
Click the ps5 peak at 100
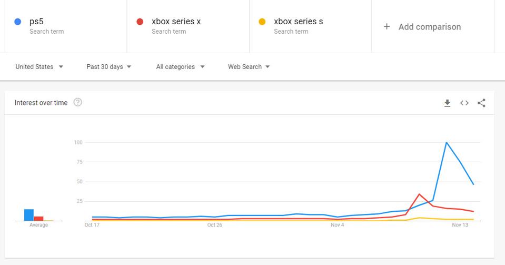pos(447,142)
